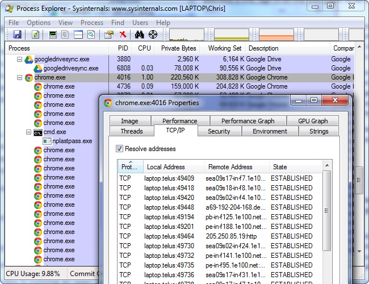
Task: Select the nplastpass.exe process row
Action: click(x=68, y=141)
